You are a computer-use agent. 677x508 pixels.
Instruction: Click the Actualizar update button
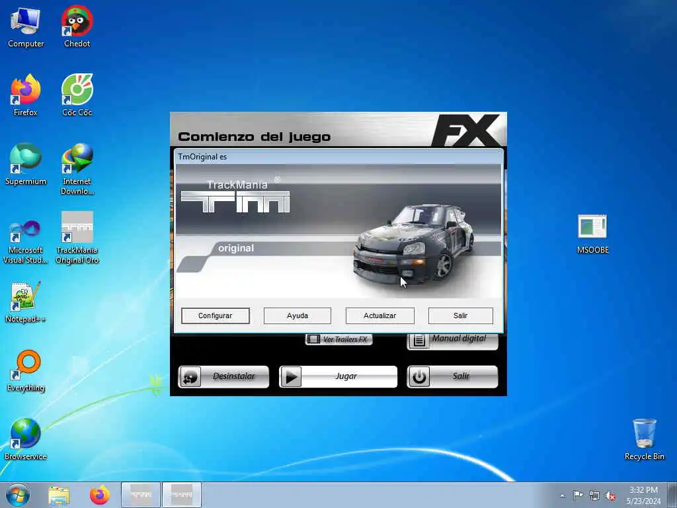coord(380,316)
